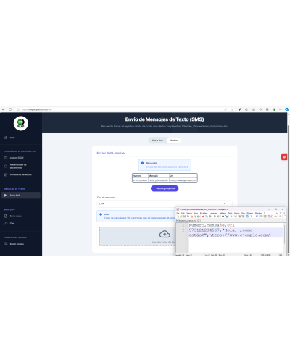290x362 pixels.
Task: Select the Masivo toggle option
Action: (173, 140)
